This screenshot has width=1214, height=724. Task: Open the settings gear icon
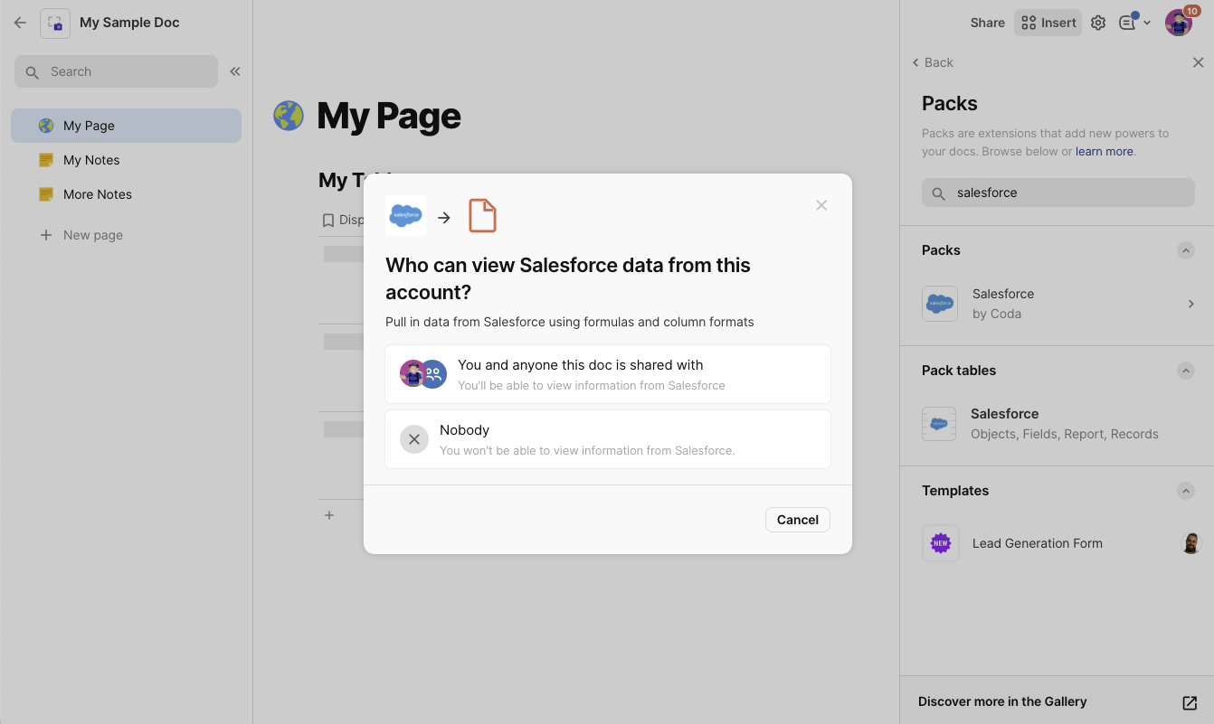(1098, 23)
